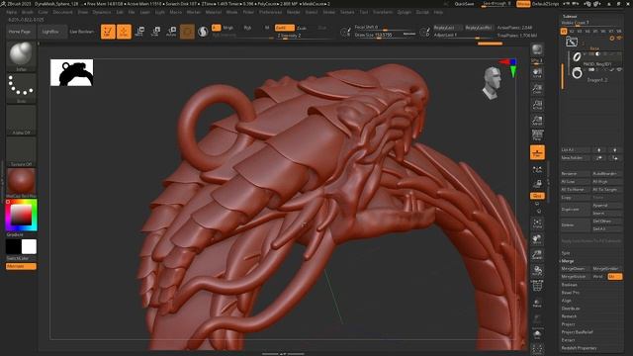Viewport: 633px width, 356px height.
Task: Click the QuickSave button
Action: (x=464, y=4)
